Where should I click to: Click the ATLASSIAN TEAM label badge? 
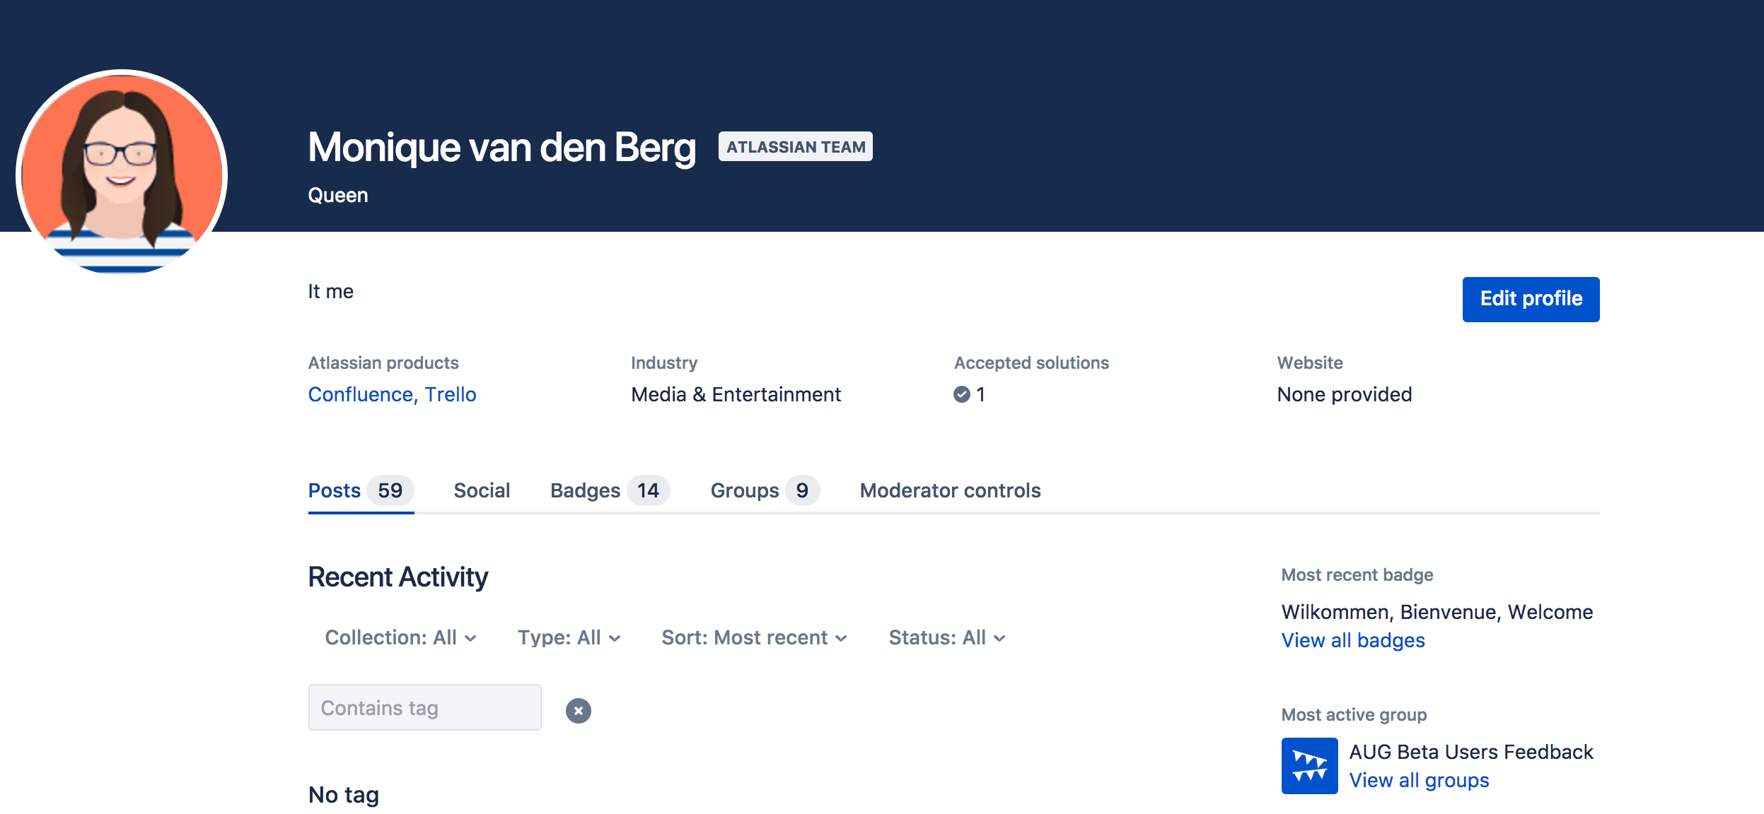click(x=795, y=146)
